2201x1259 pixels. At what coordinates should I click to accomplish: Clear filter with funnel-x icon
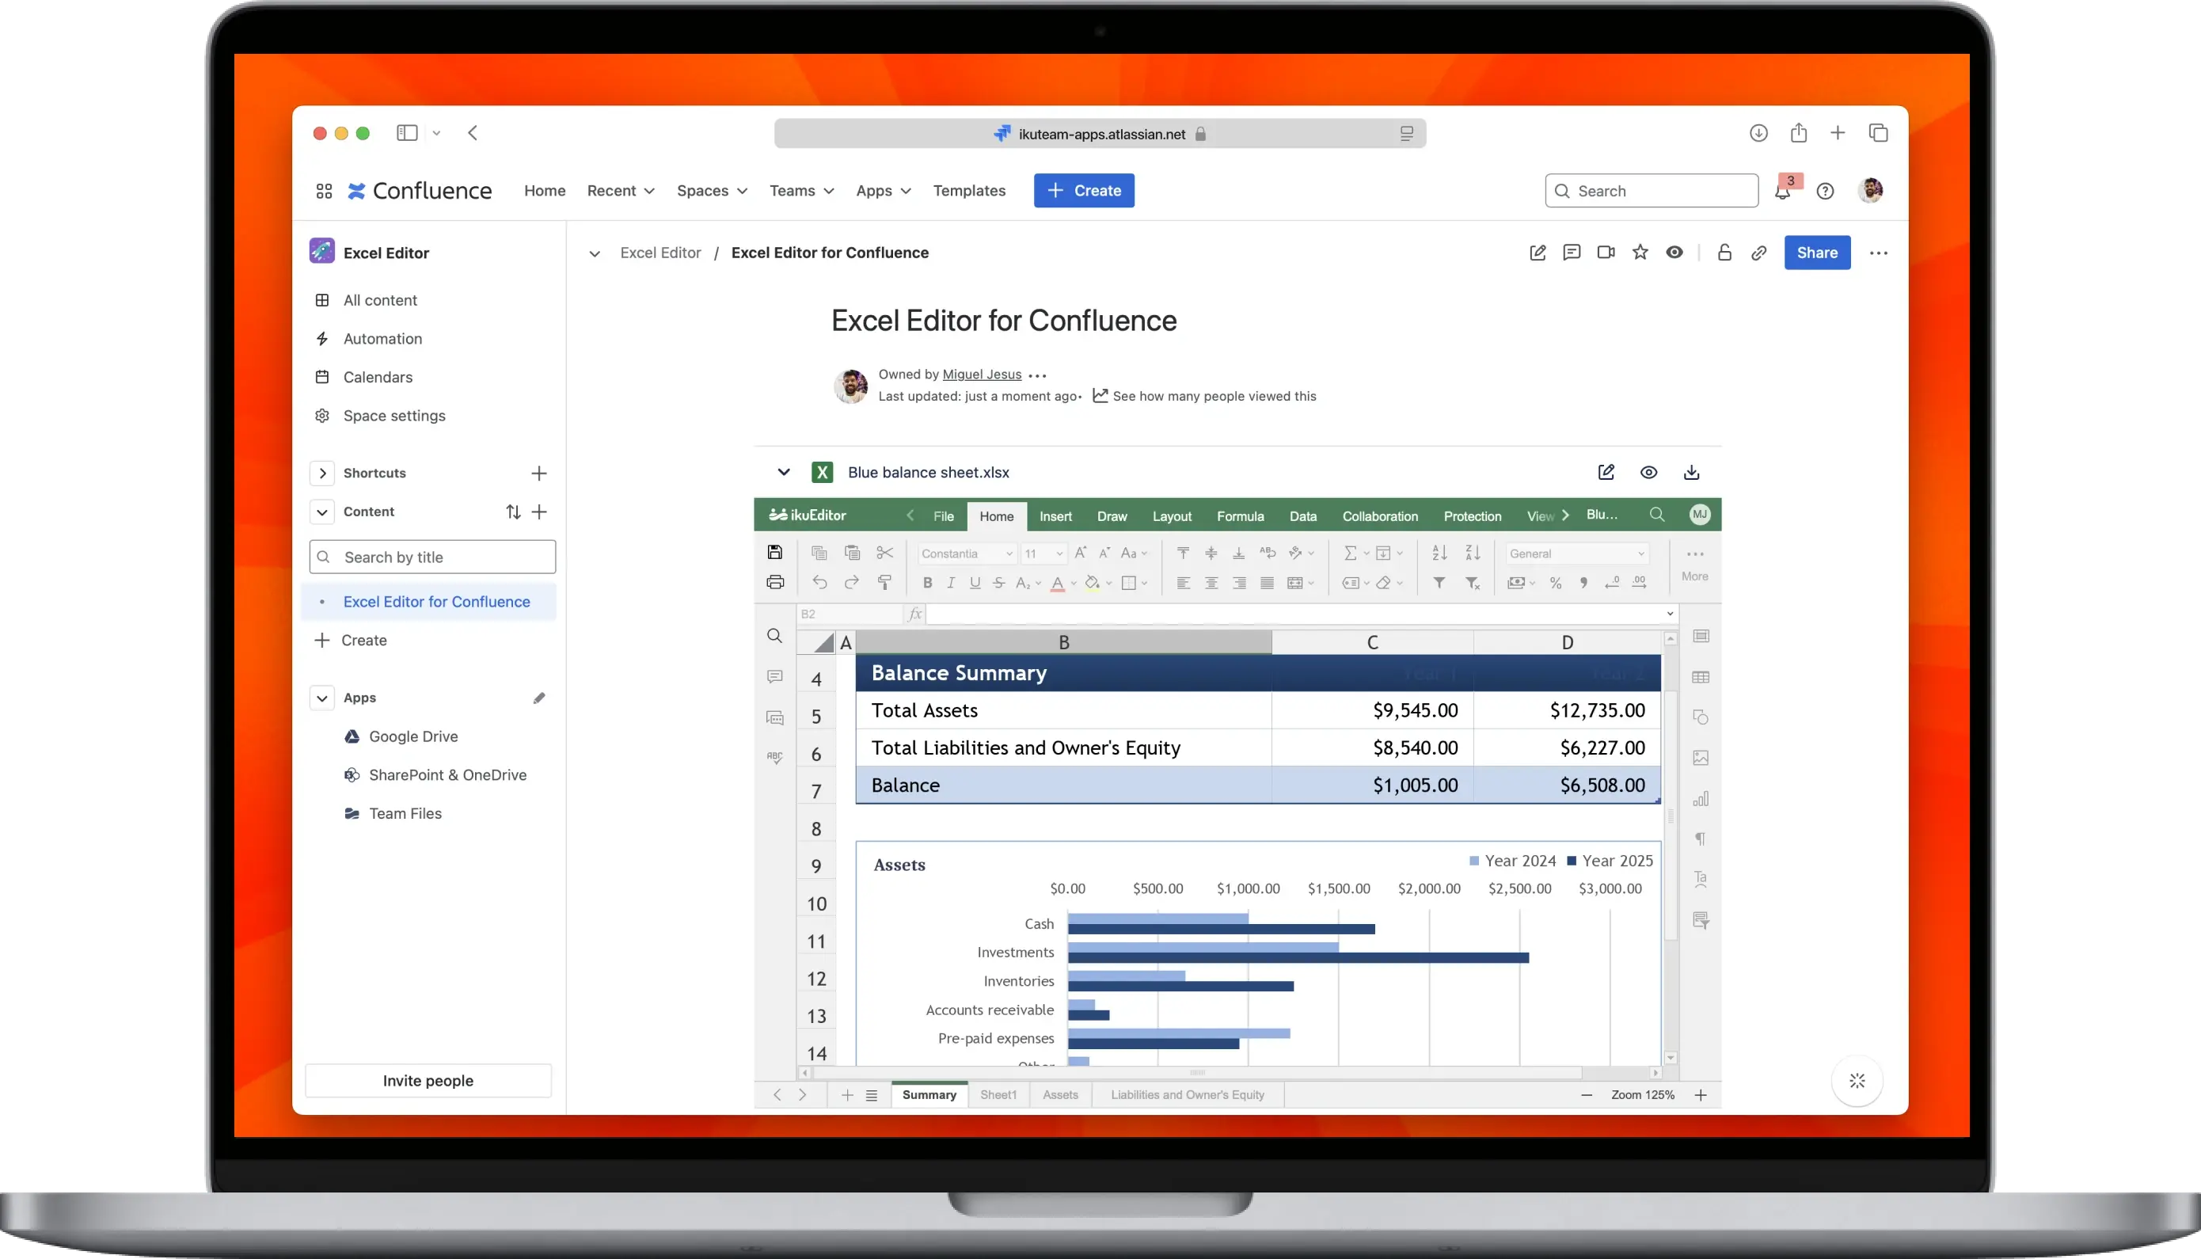1473,583
